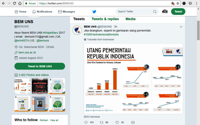Switch to the Media tab
The height and width of the screenshot is (125, 200).
pyautogui.click(x=130, y=19)
